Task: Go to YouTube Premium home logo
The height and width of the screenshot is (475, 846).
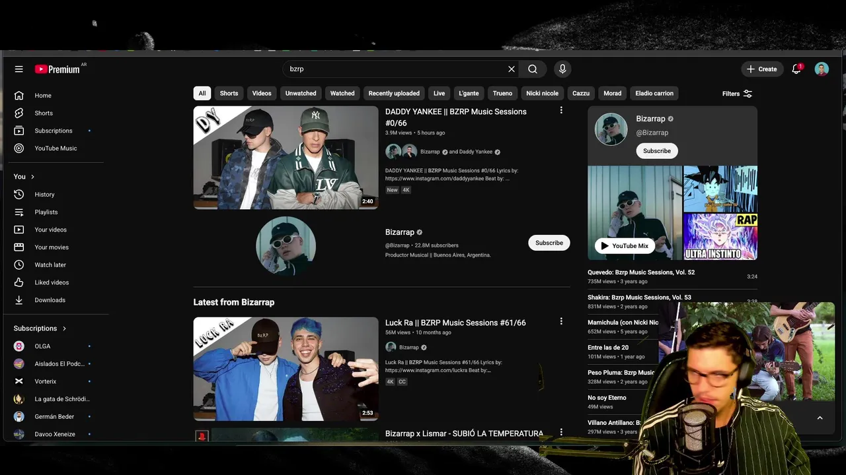Action: (58, 69)
